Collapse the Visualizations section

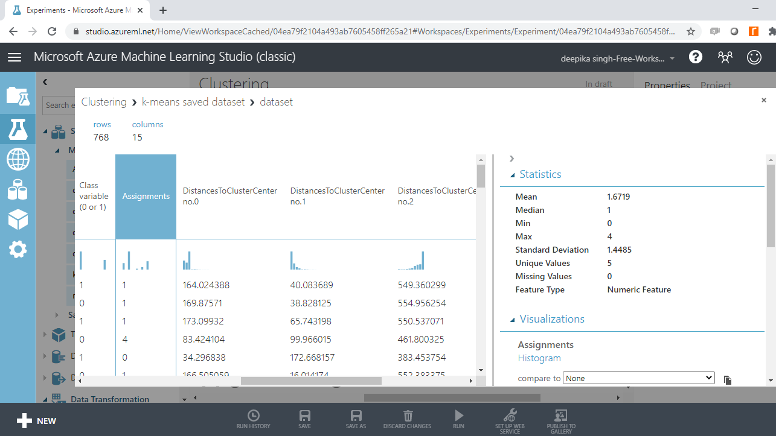[x=513, y=320]
